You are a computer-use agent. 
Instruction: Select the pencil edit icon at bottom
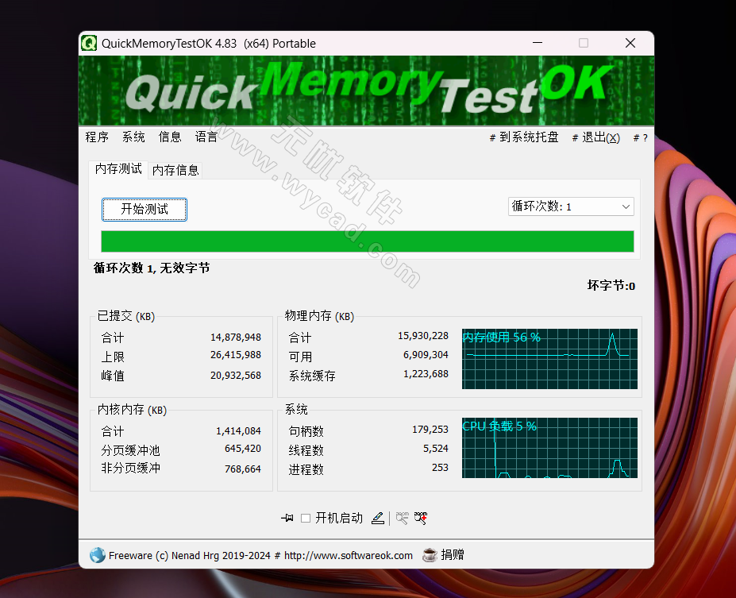[x=379, y=518]
